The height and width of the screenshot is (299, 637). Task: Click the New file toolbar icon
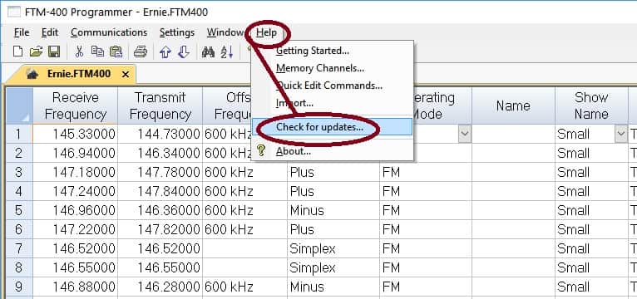coord(17,51)
